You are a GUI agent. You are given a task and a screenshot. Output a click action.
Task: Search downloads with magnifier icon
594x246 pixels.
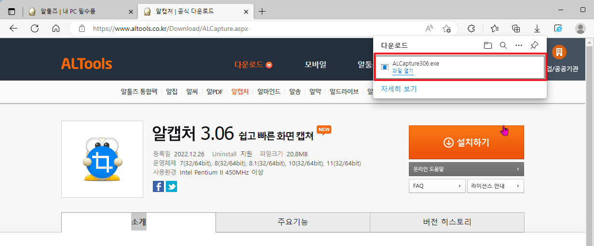[503, 45]
